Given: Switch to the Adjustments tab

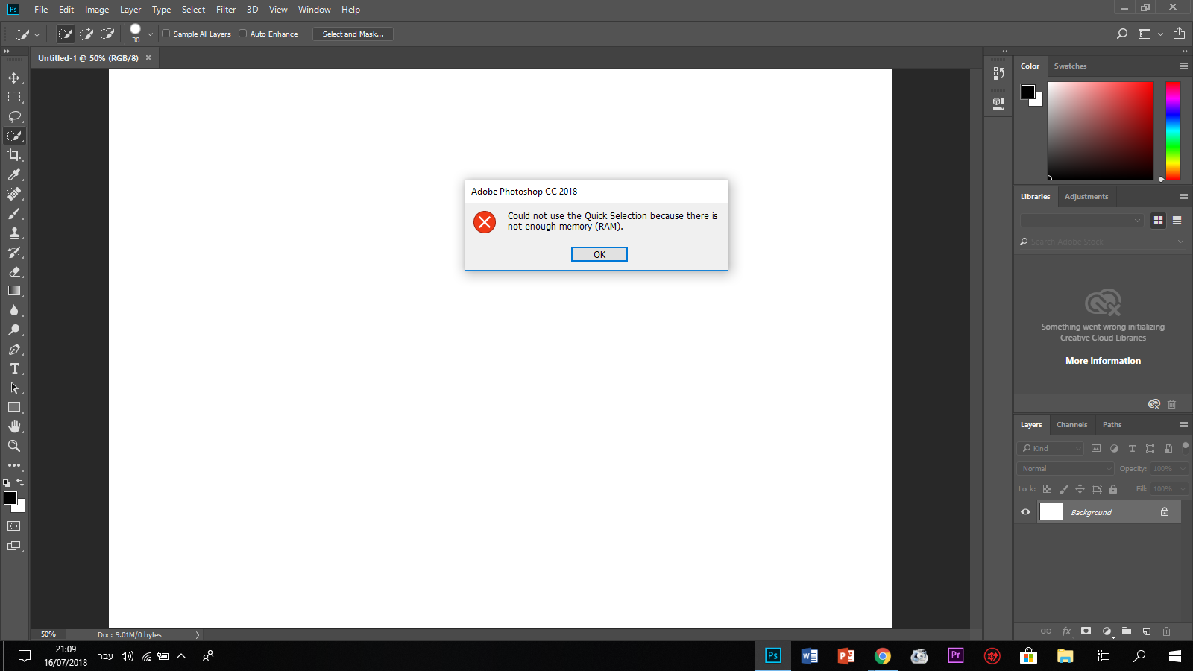Looking at the screenshot, I should 1086,197.
